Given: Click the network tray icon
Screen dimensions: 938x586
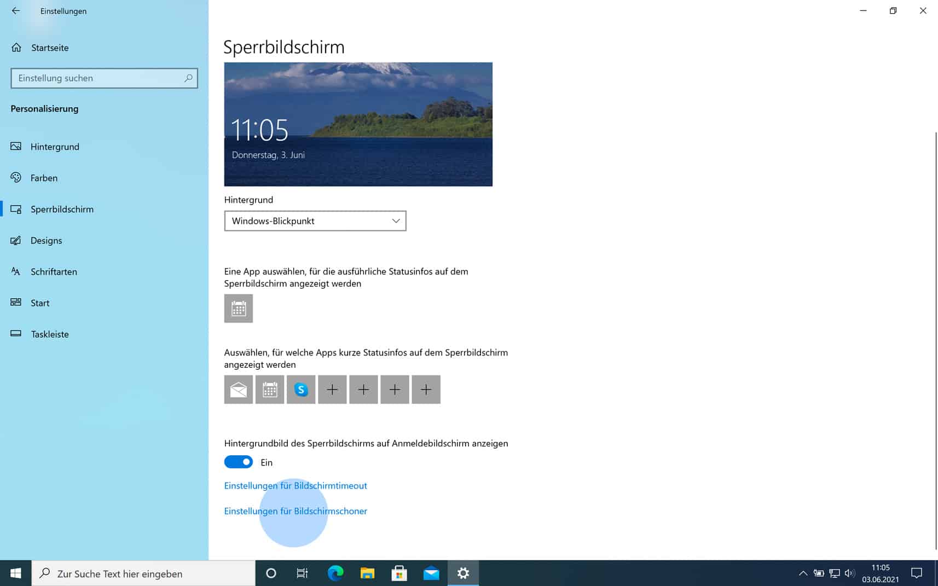Looking at the screenshot, I should [834, 573].
